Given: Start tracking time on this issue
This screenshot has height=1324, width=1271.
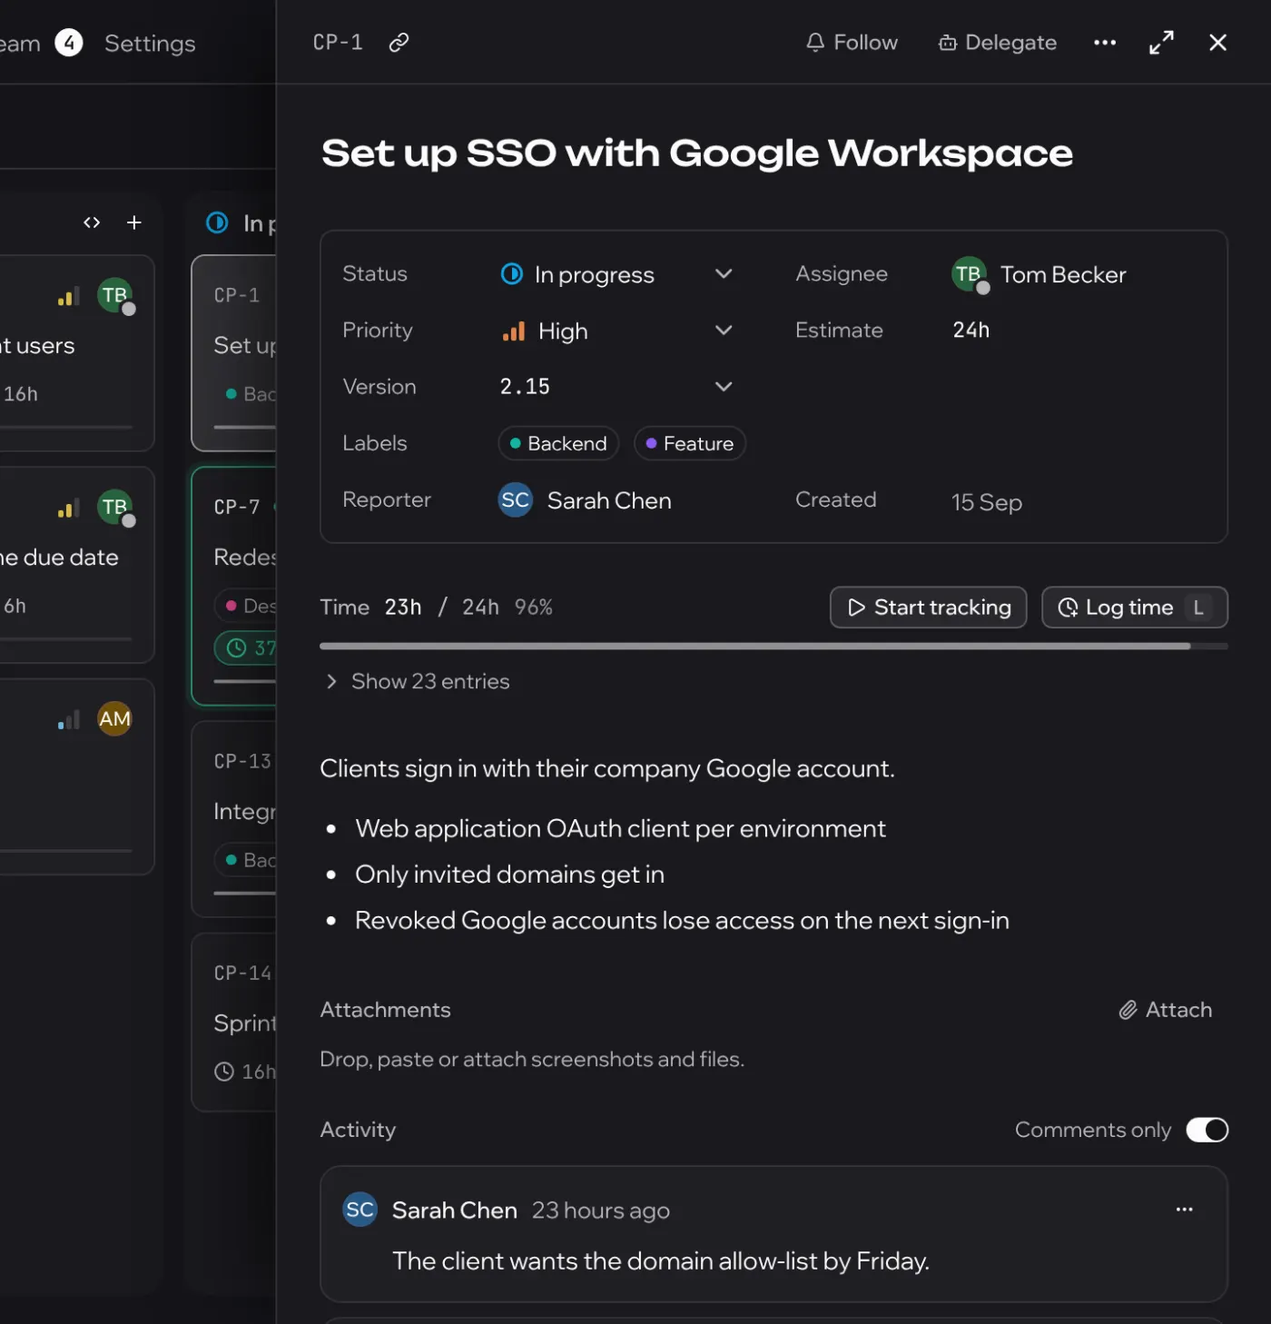Looking at the screenshot, I should pos(928,608).
